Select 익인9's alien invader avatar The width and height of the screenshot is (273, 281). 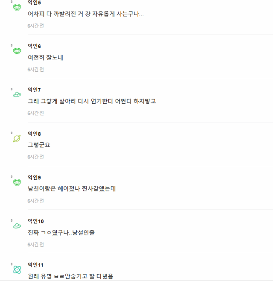[x=17, y=182]
